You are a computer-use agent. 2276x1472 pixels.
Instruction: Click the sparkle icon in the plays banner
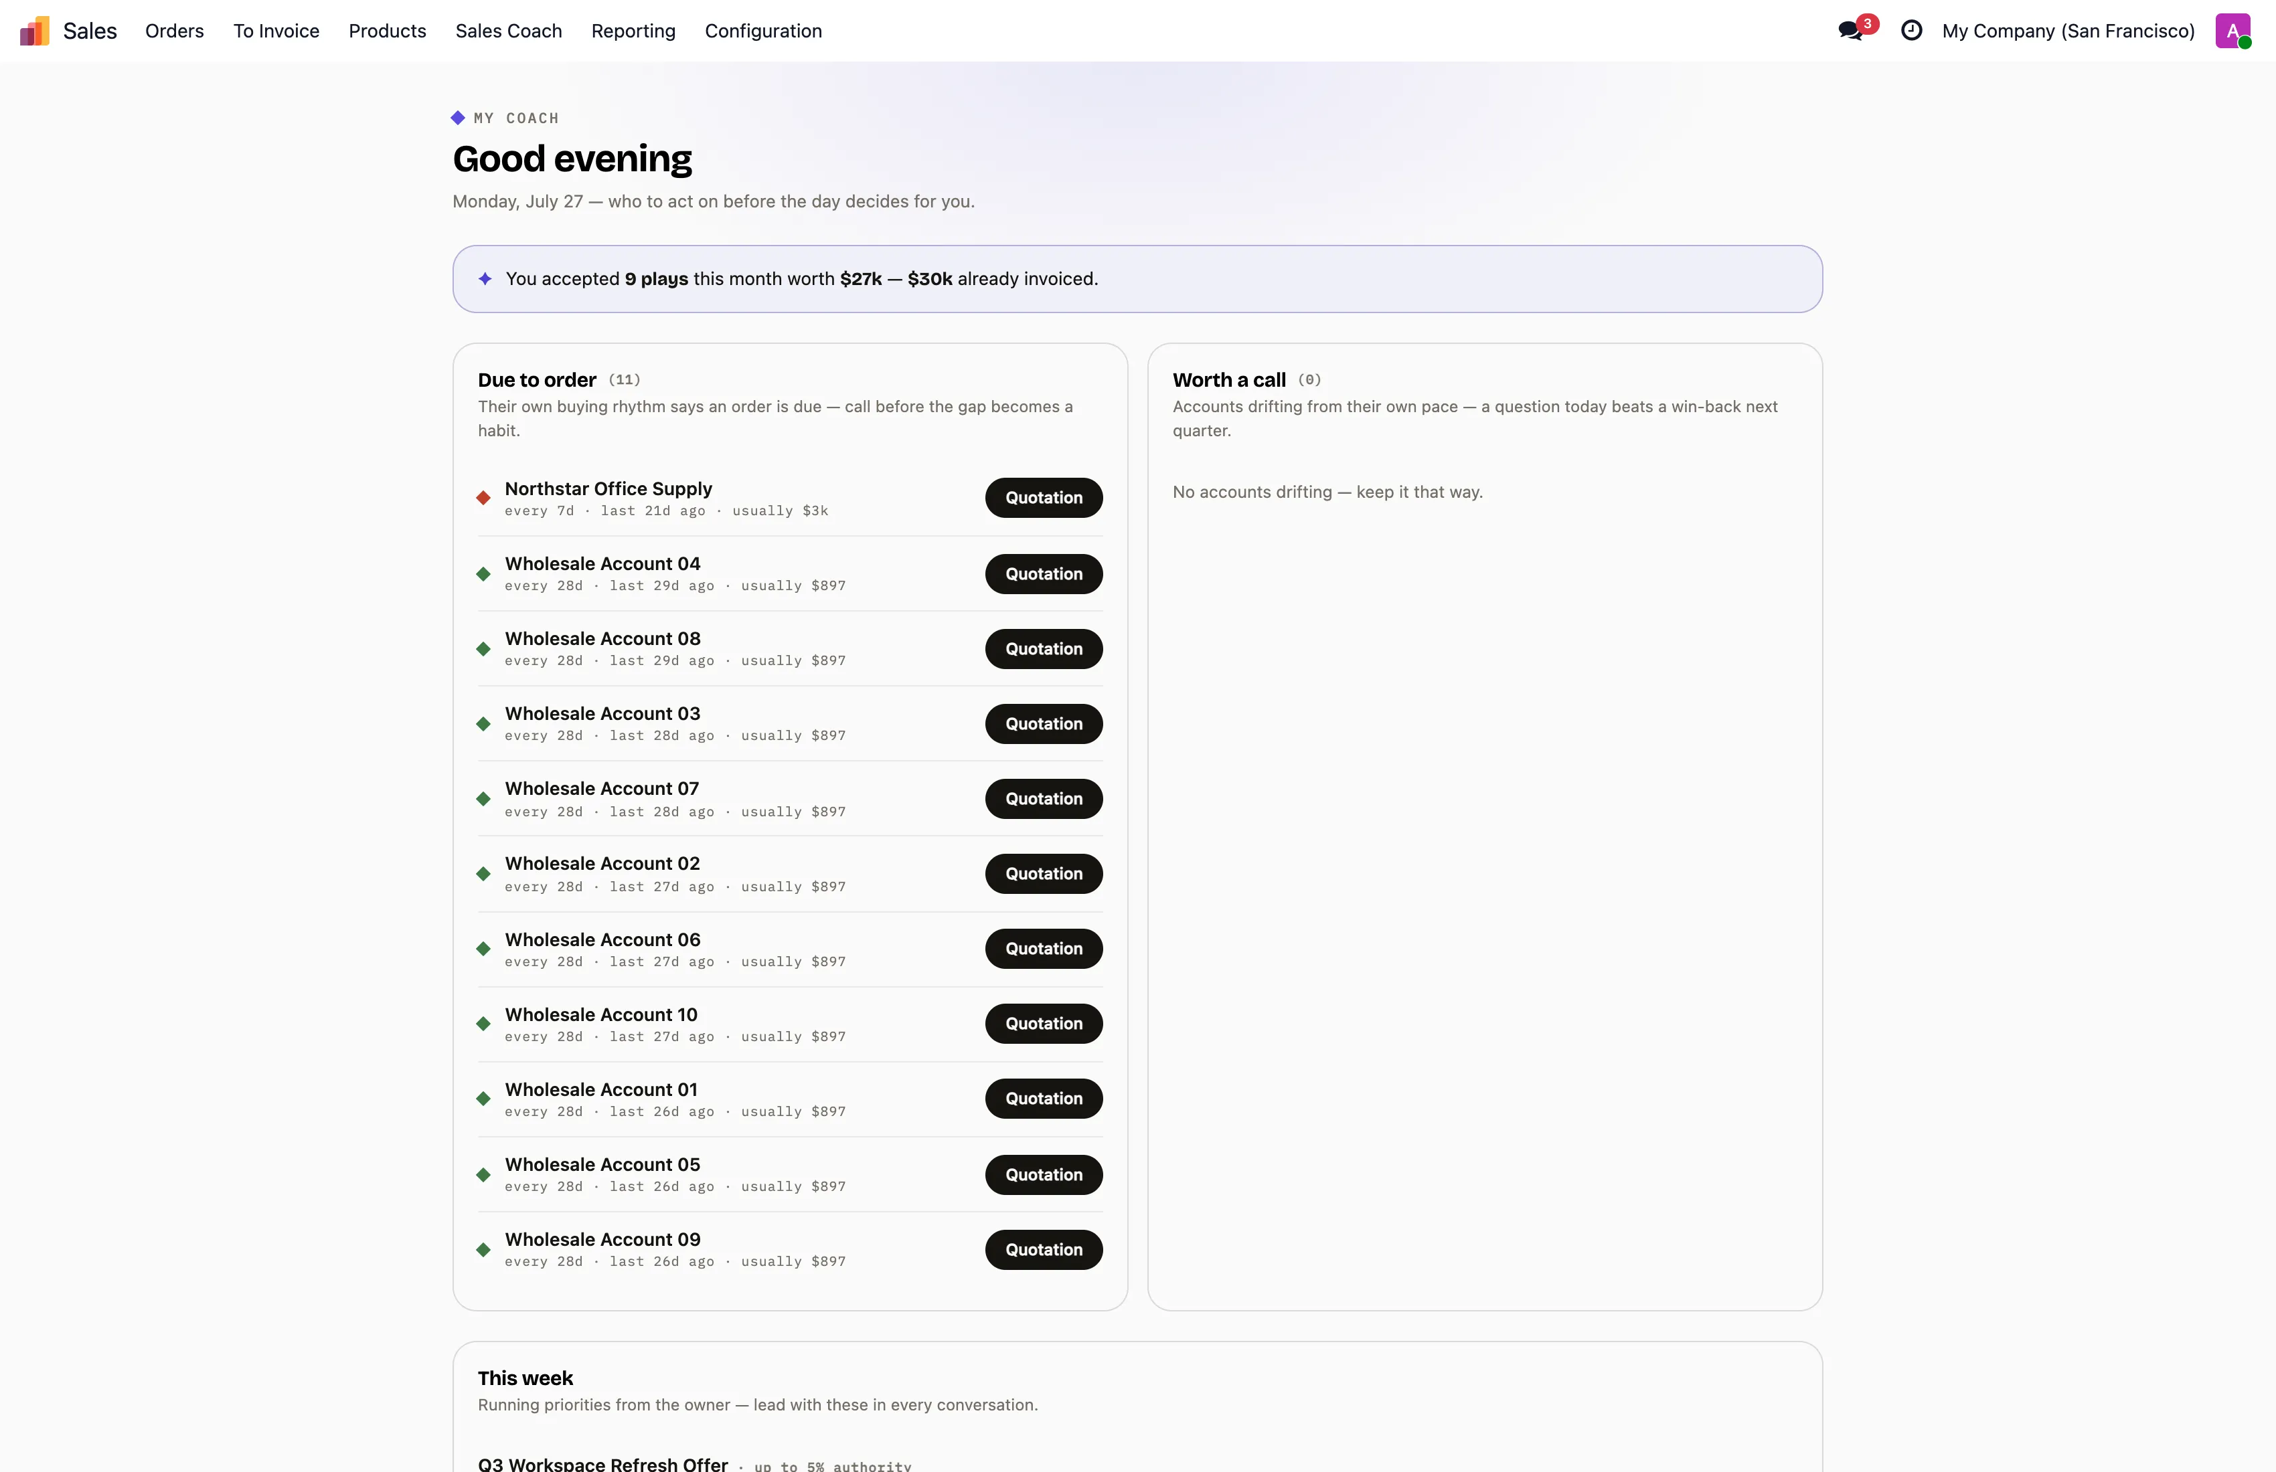(x=485, y=279)
